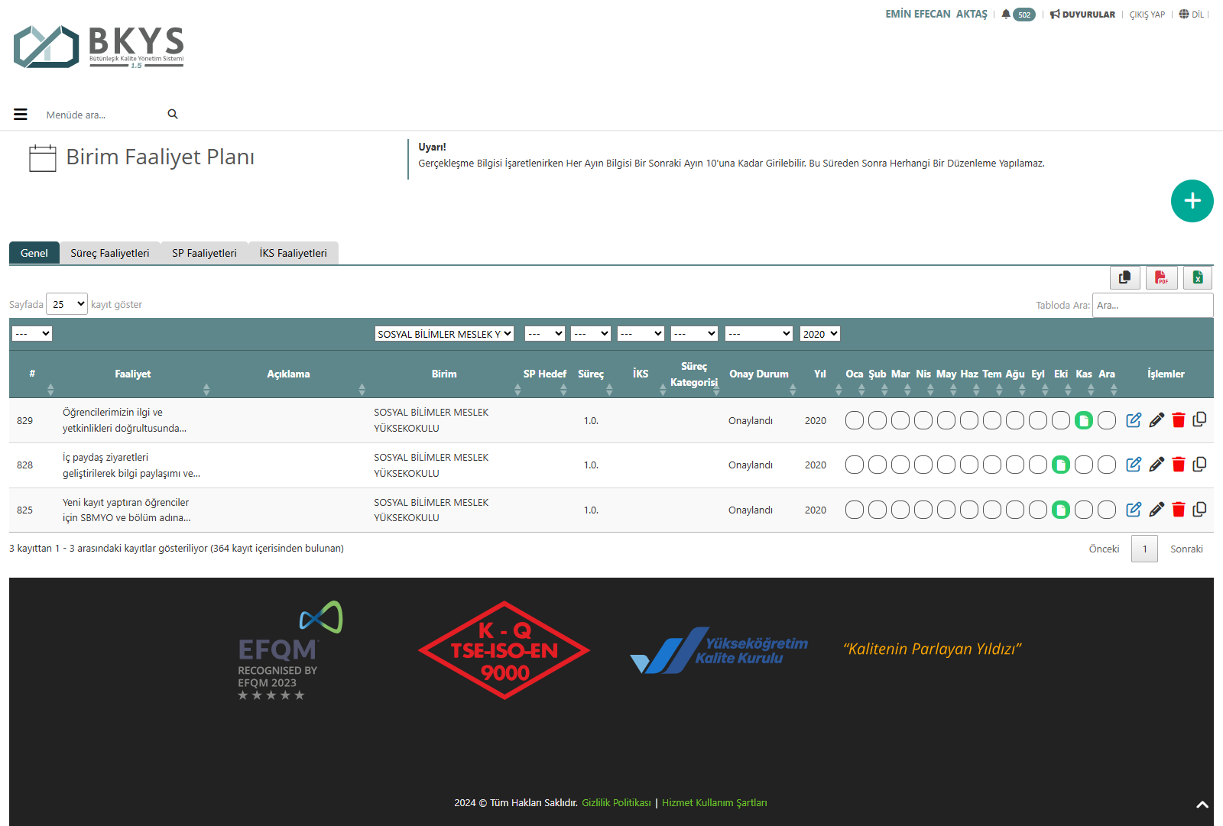Image resolution: width=1223 pixels, height=826 pixels.
Task: Edit activity 828 with the pencil icon
Action: click(x=1156, y=465)
